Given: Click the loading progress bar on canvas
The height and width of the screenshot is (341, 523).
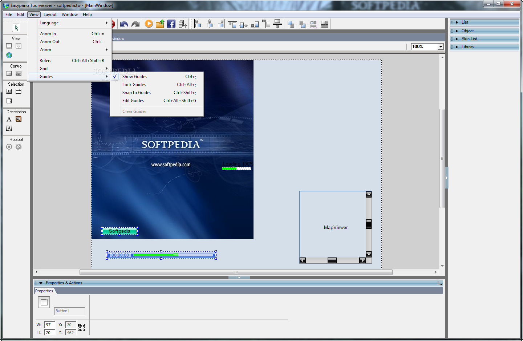Looking at the screenshot, I should coord(236,169).
